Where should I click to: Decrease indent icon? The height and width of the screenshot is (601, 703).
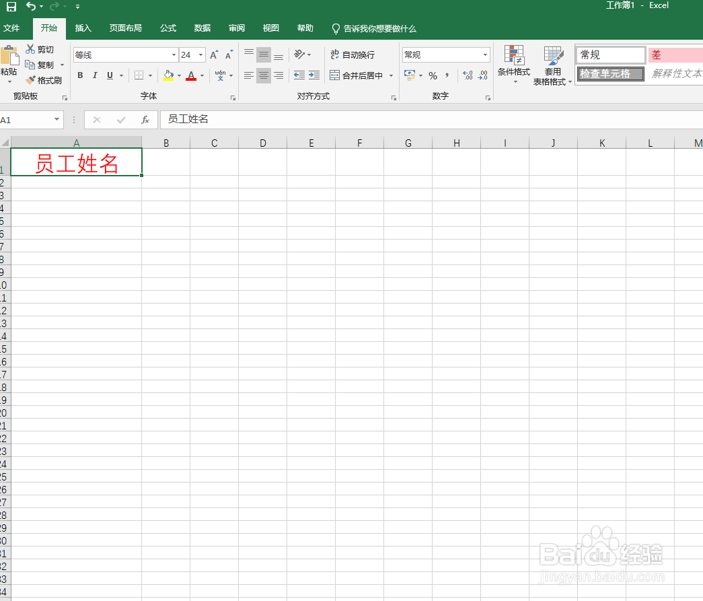click(x=299, y=75)
